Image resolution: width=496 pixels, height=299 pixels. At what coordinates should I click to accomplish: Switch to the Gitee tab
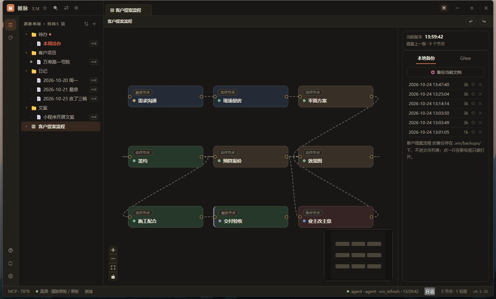pyautogui.click(x=465, y=58)
